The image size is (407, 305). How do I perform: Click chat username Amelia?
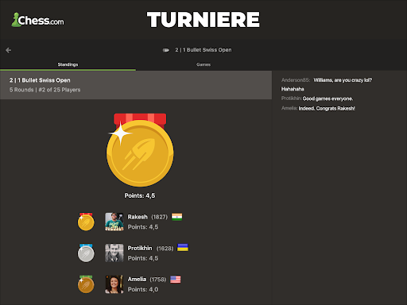(x=289, y=108)
